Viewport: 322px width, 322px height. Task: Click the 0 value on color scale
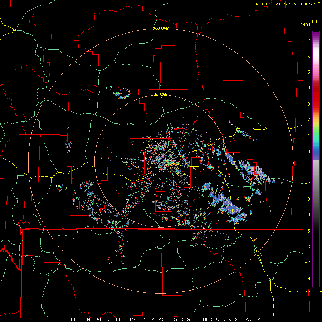(309, 152)
